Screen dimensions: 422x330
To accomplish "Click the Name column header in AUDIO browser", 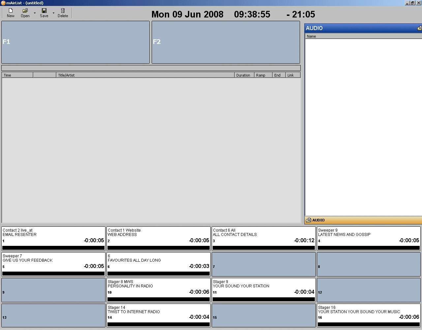I will tap(363, 36).
